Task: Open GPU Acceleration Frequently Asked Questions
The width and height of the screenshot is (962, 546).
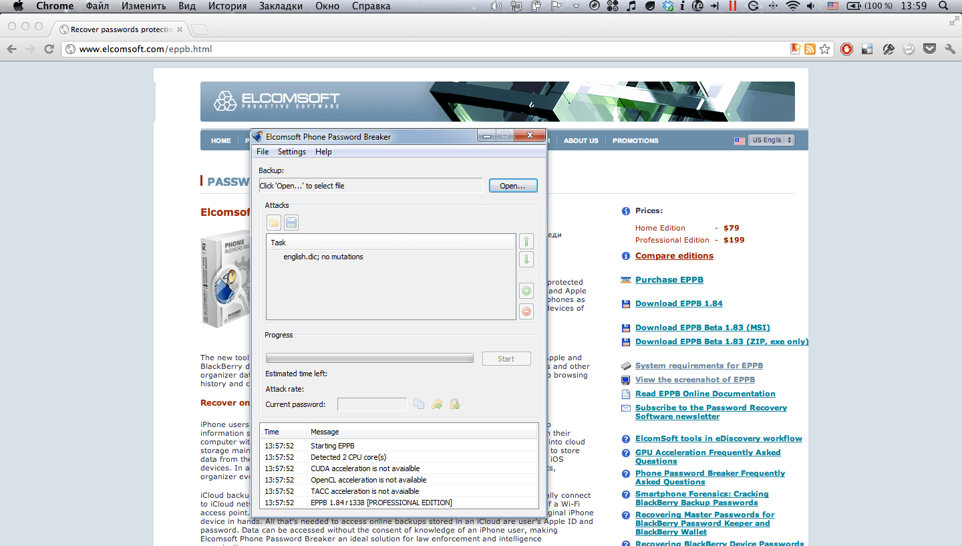Action: [707, 457]
